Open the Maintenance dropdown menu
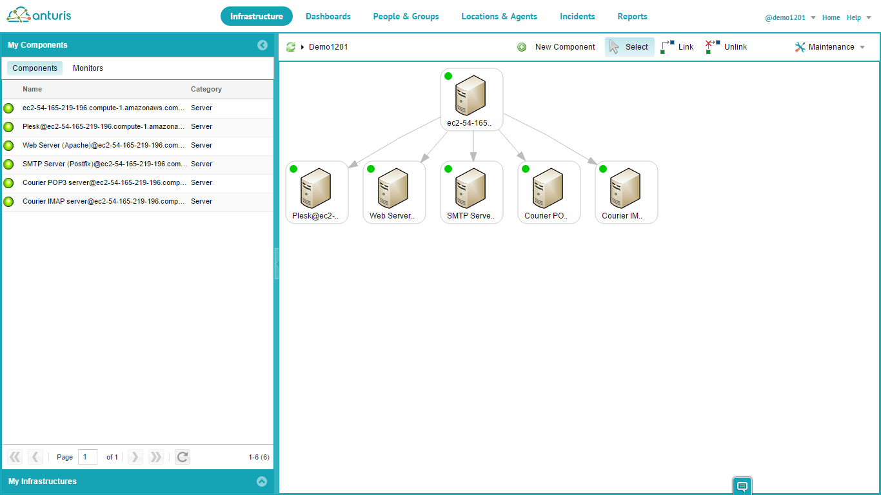This screenshot has width=881, height=495. pos(831,47)
